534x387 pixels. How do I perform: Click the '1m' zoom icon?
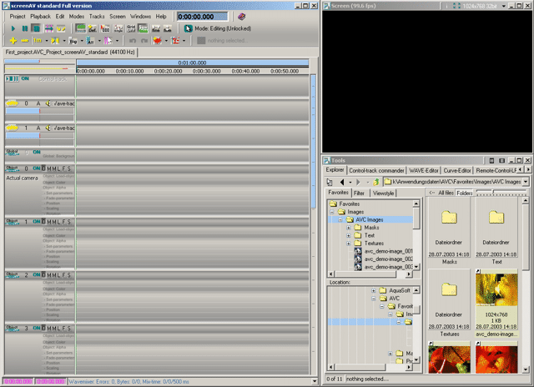(x=38, y=41)
